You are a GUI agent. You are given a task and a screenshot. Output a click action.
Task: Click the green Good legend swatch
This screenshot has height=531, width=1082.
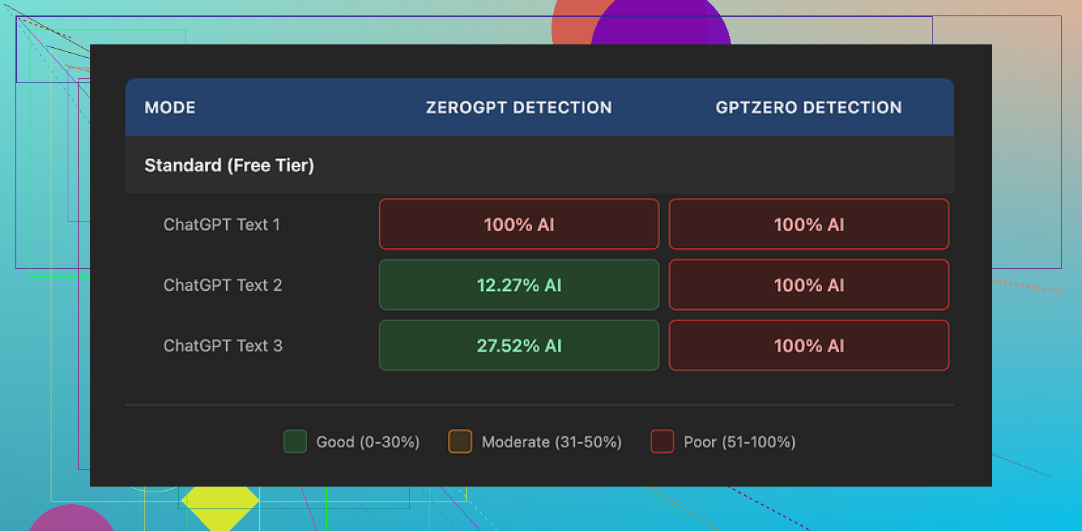294,442
